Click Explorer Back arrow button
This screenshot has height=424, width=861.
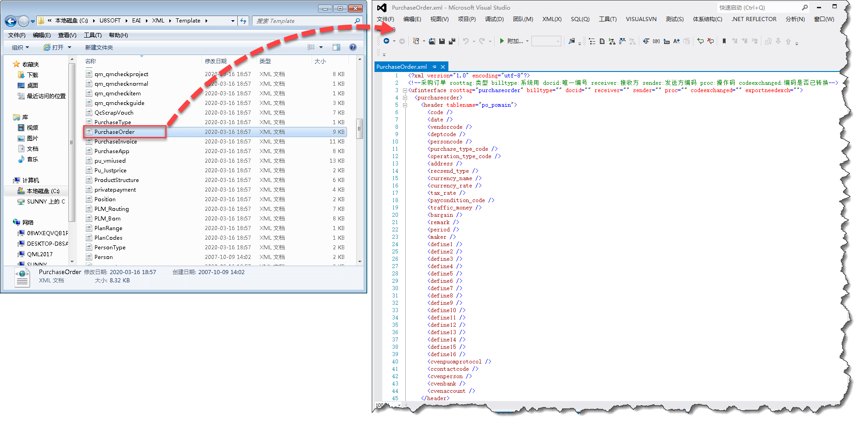pos(11,21)
